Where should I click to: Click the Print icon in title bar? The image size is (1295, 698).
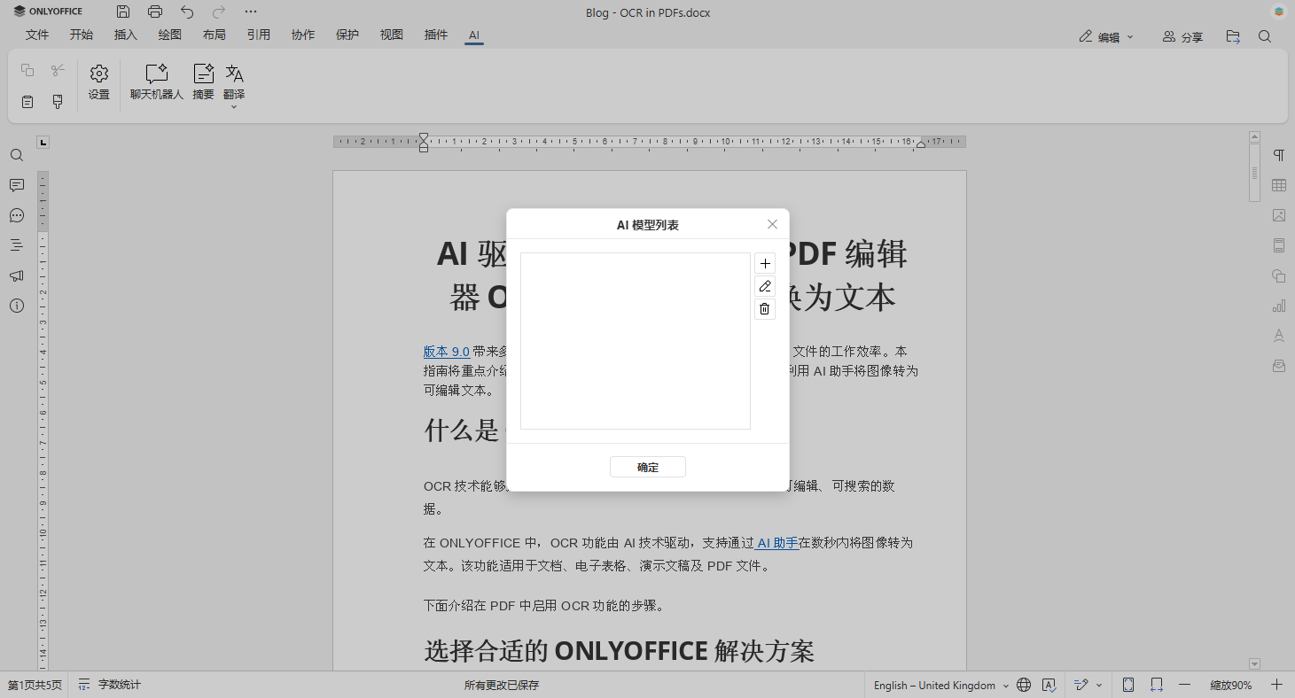click(155, 12)
